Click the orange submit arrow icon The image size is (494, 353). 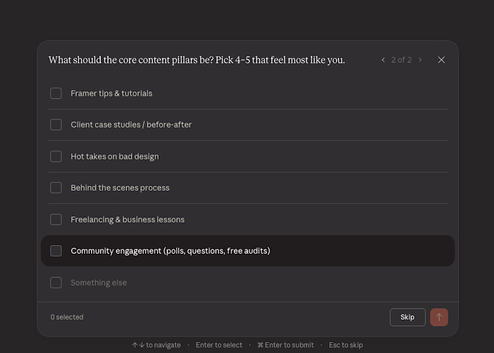[x=439, y=317]
